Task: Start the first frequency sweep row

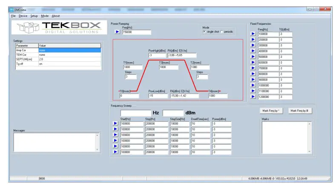Action: pos(115,123)
